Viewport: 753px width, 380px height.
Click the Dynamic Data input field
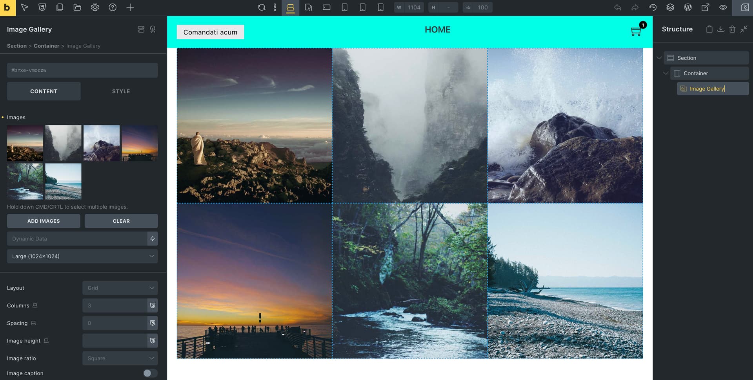coord(77,238)
